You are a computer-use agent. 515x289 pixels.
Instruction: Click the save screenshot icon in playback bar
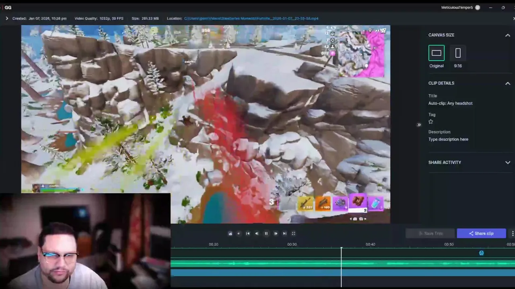click(x=230, y=234)
